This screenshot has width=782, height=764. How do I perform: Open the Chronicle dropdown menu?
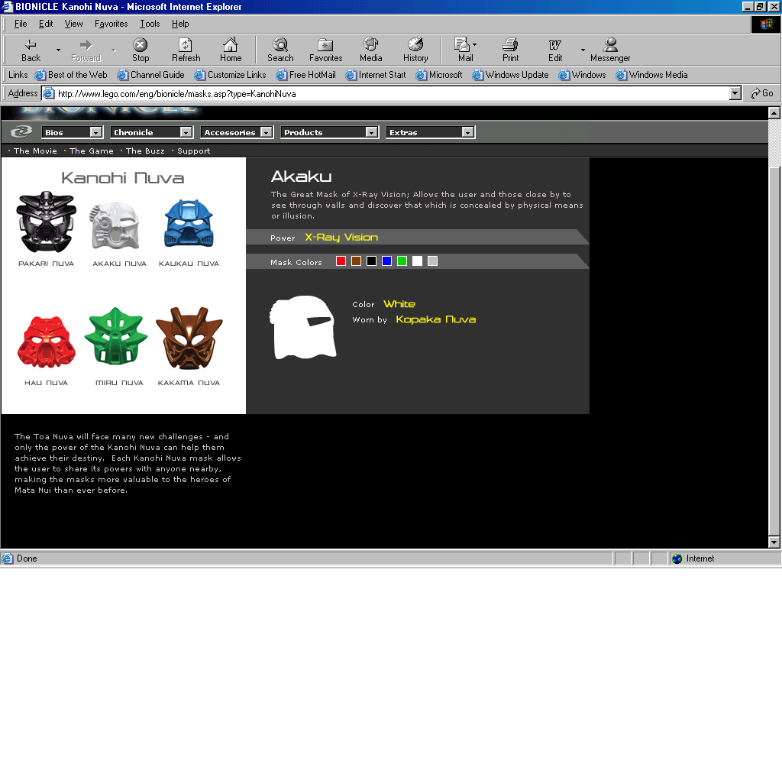[152, 132]
